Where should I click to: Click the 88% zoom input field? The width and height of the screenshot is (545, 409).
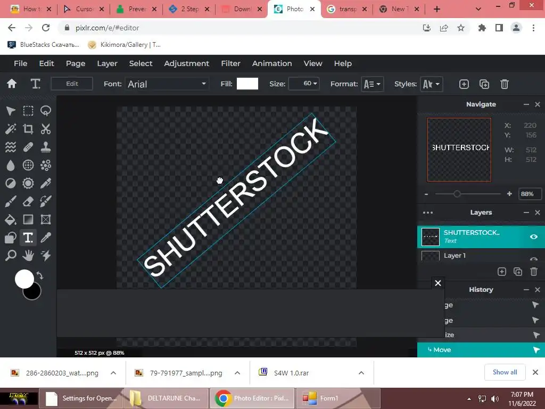[x=530, y=194]
